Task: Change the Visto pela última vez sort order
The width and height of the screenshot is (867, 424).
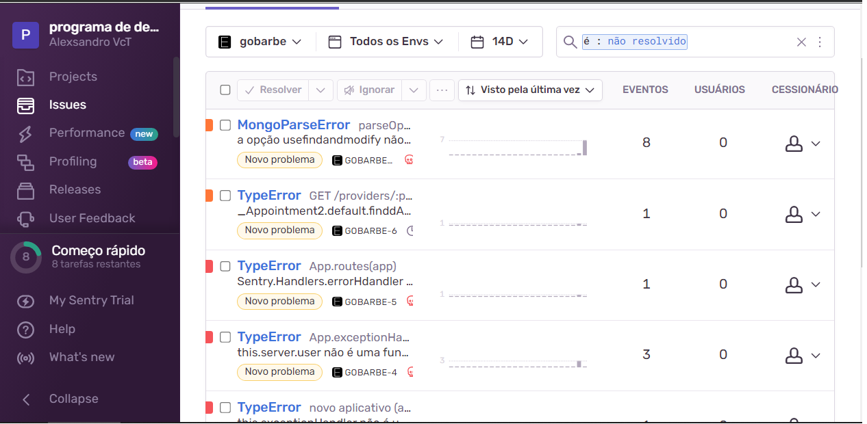Action: click(530, 90)
